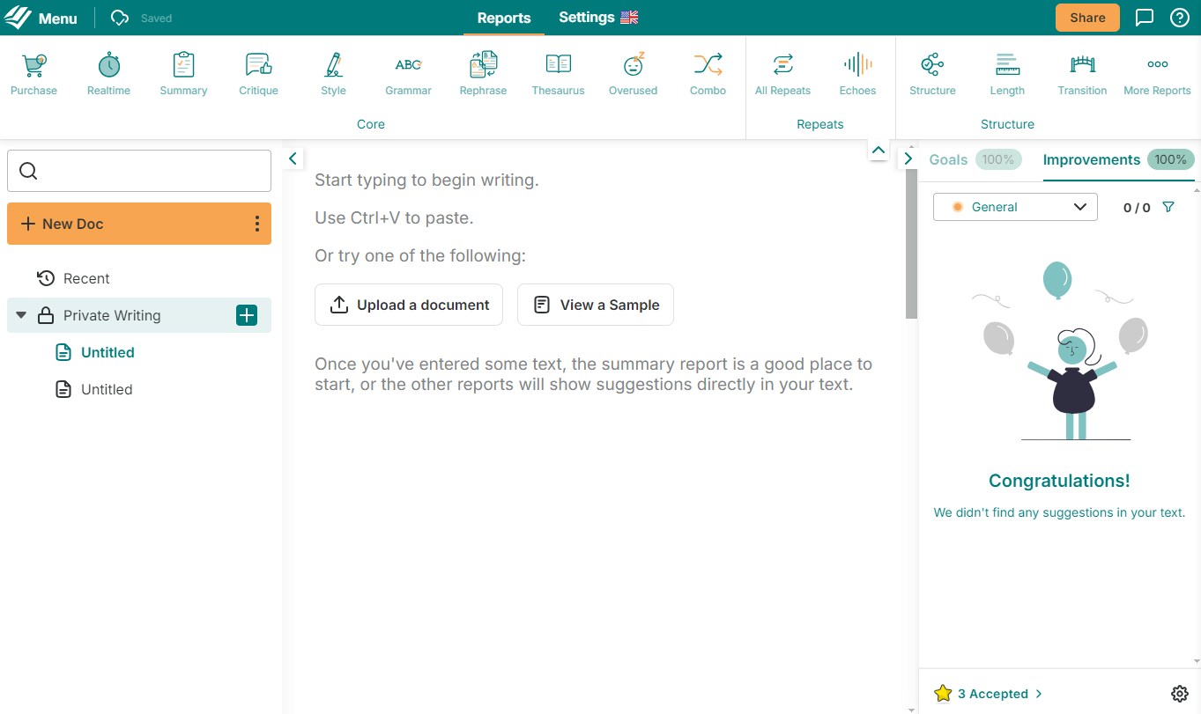Collapse the right improvements panel
This screenshot has width=1201, height=714.
[x=908, y=158]
